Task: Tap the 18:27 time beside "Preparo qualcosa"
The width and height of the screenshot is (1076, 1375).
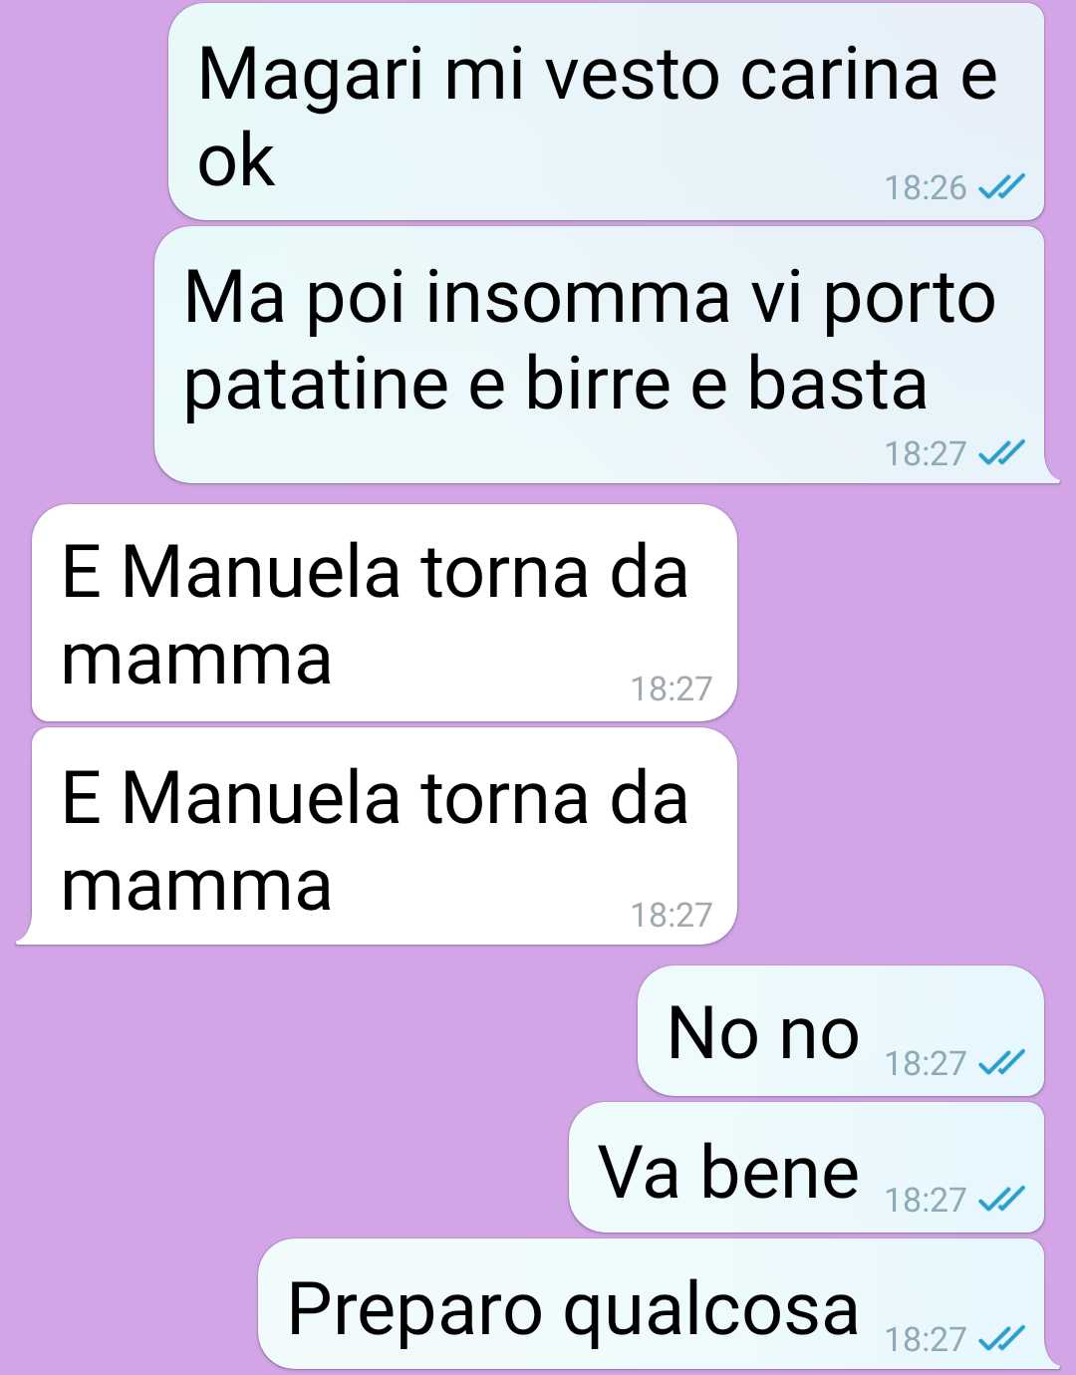Action: (926, 1338)
